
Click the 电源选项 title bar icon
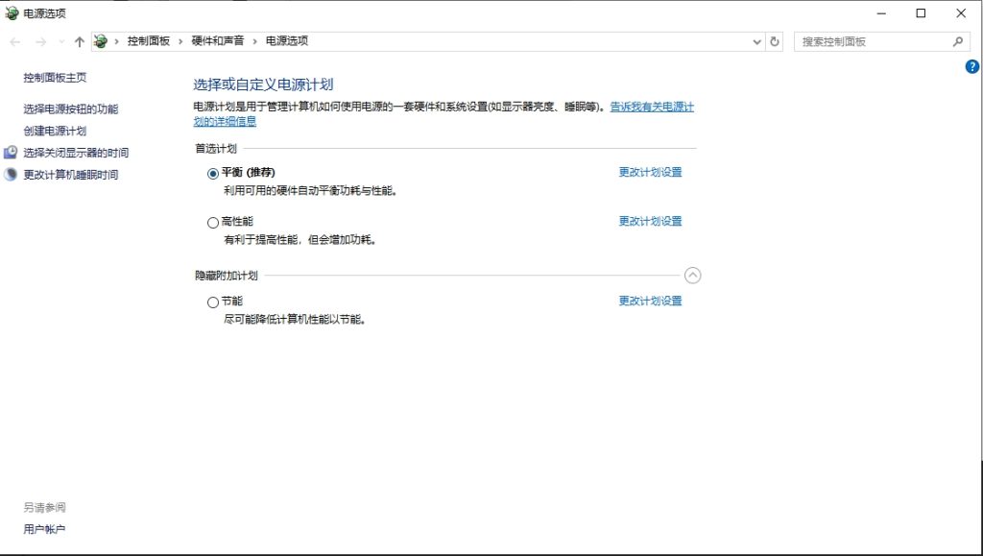click(12, 13)
